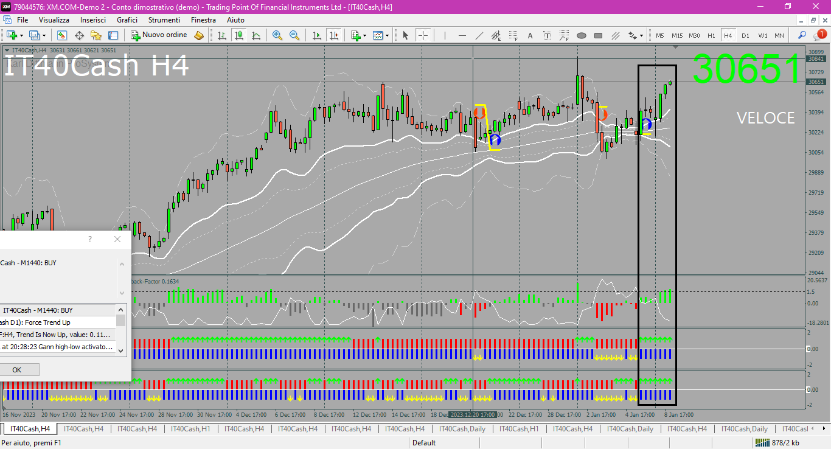
Task: Confirm the alert dialog with OK
Action: pos(17,370)
